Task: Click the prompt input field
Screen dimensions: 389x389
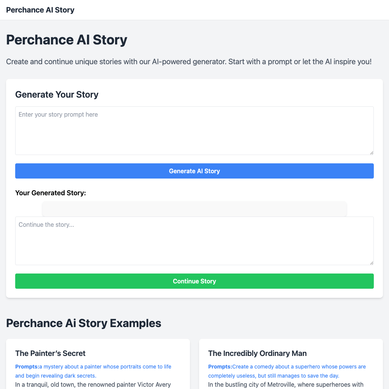Action: pyautogui.click(x=194, y=129)
